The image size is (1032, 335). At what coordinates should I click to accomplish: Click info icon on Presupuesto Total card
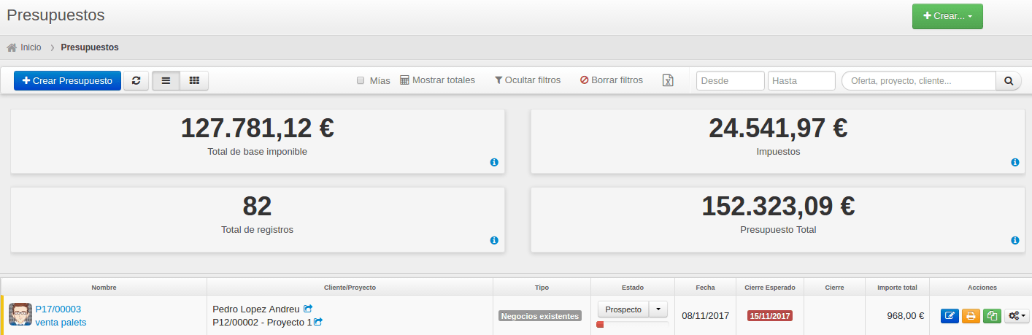pyautogui.click(x=1014, y=240)
